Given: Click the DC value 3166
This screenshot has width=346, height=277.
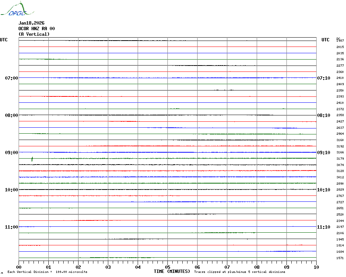Looking at the screenshot, I should click(x=340, y=152).
